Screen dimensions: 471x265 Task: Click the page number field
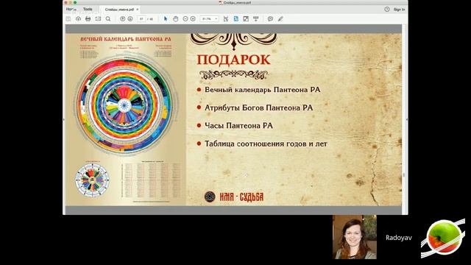coord(141,18)
